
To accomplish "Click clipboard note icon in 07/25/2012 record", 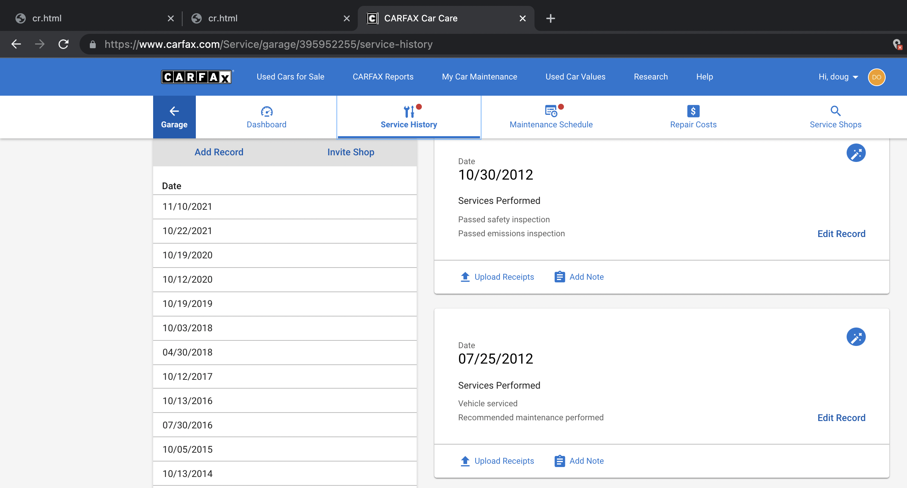I will (x=560, y=461).
